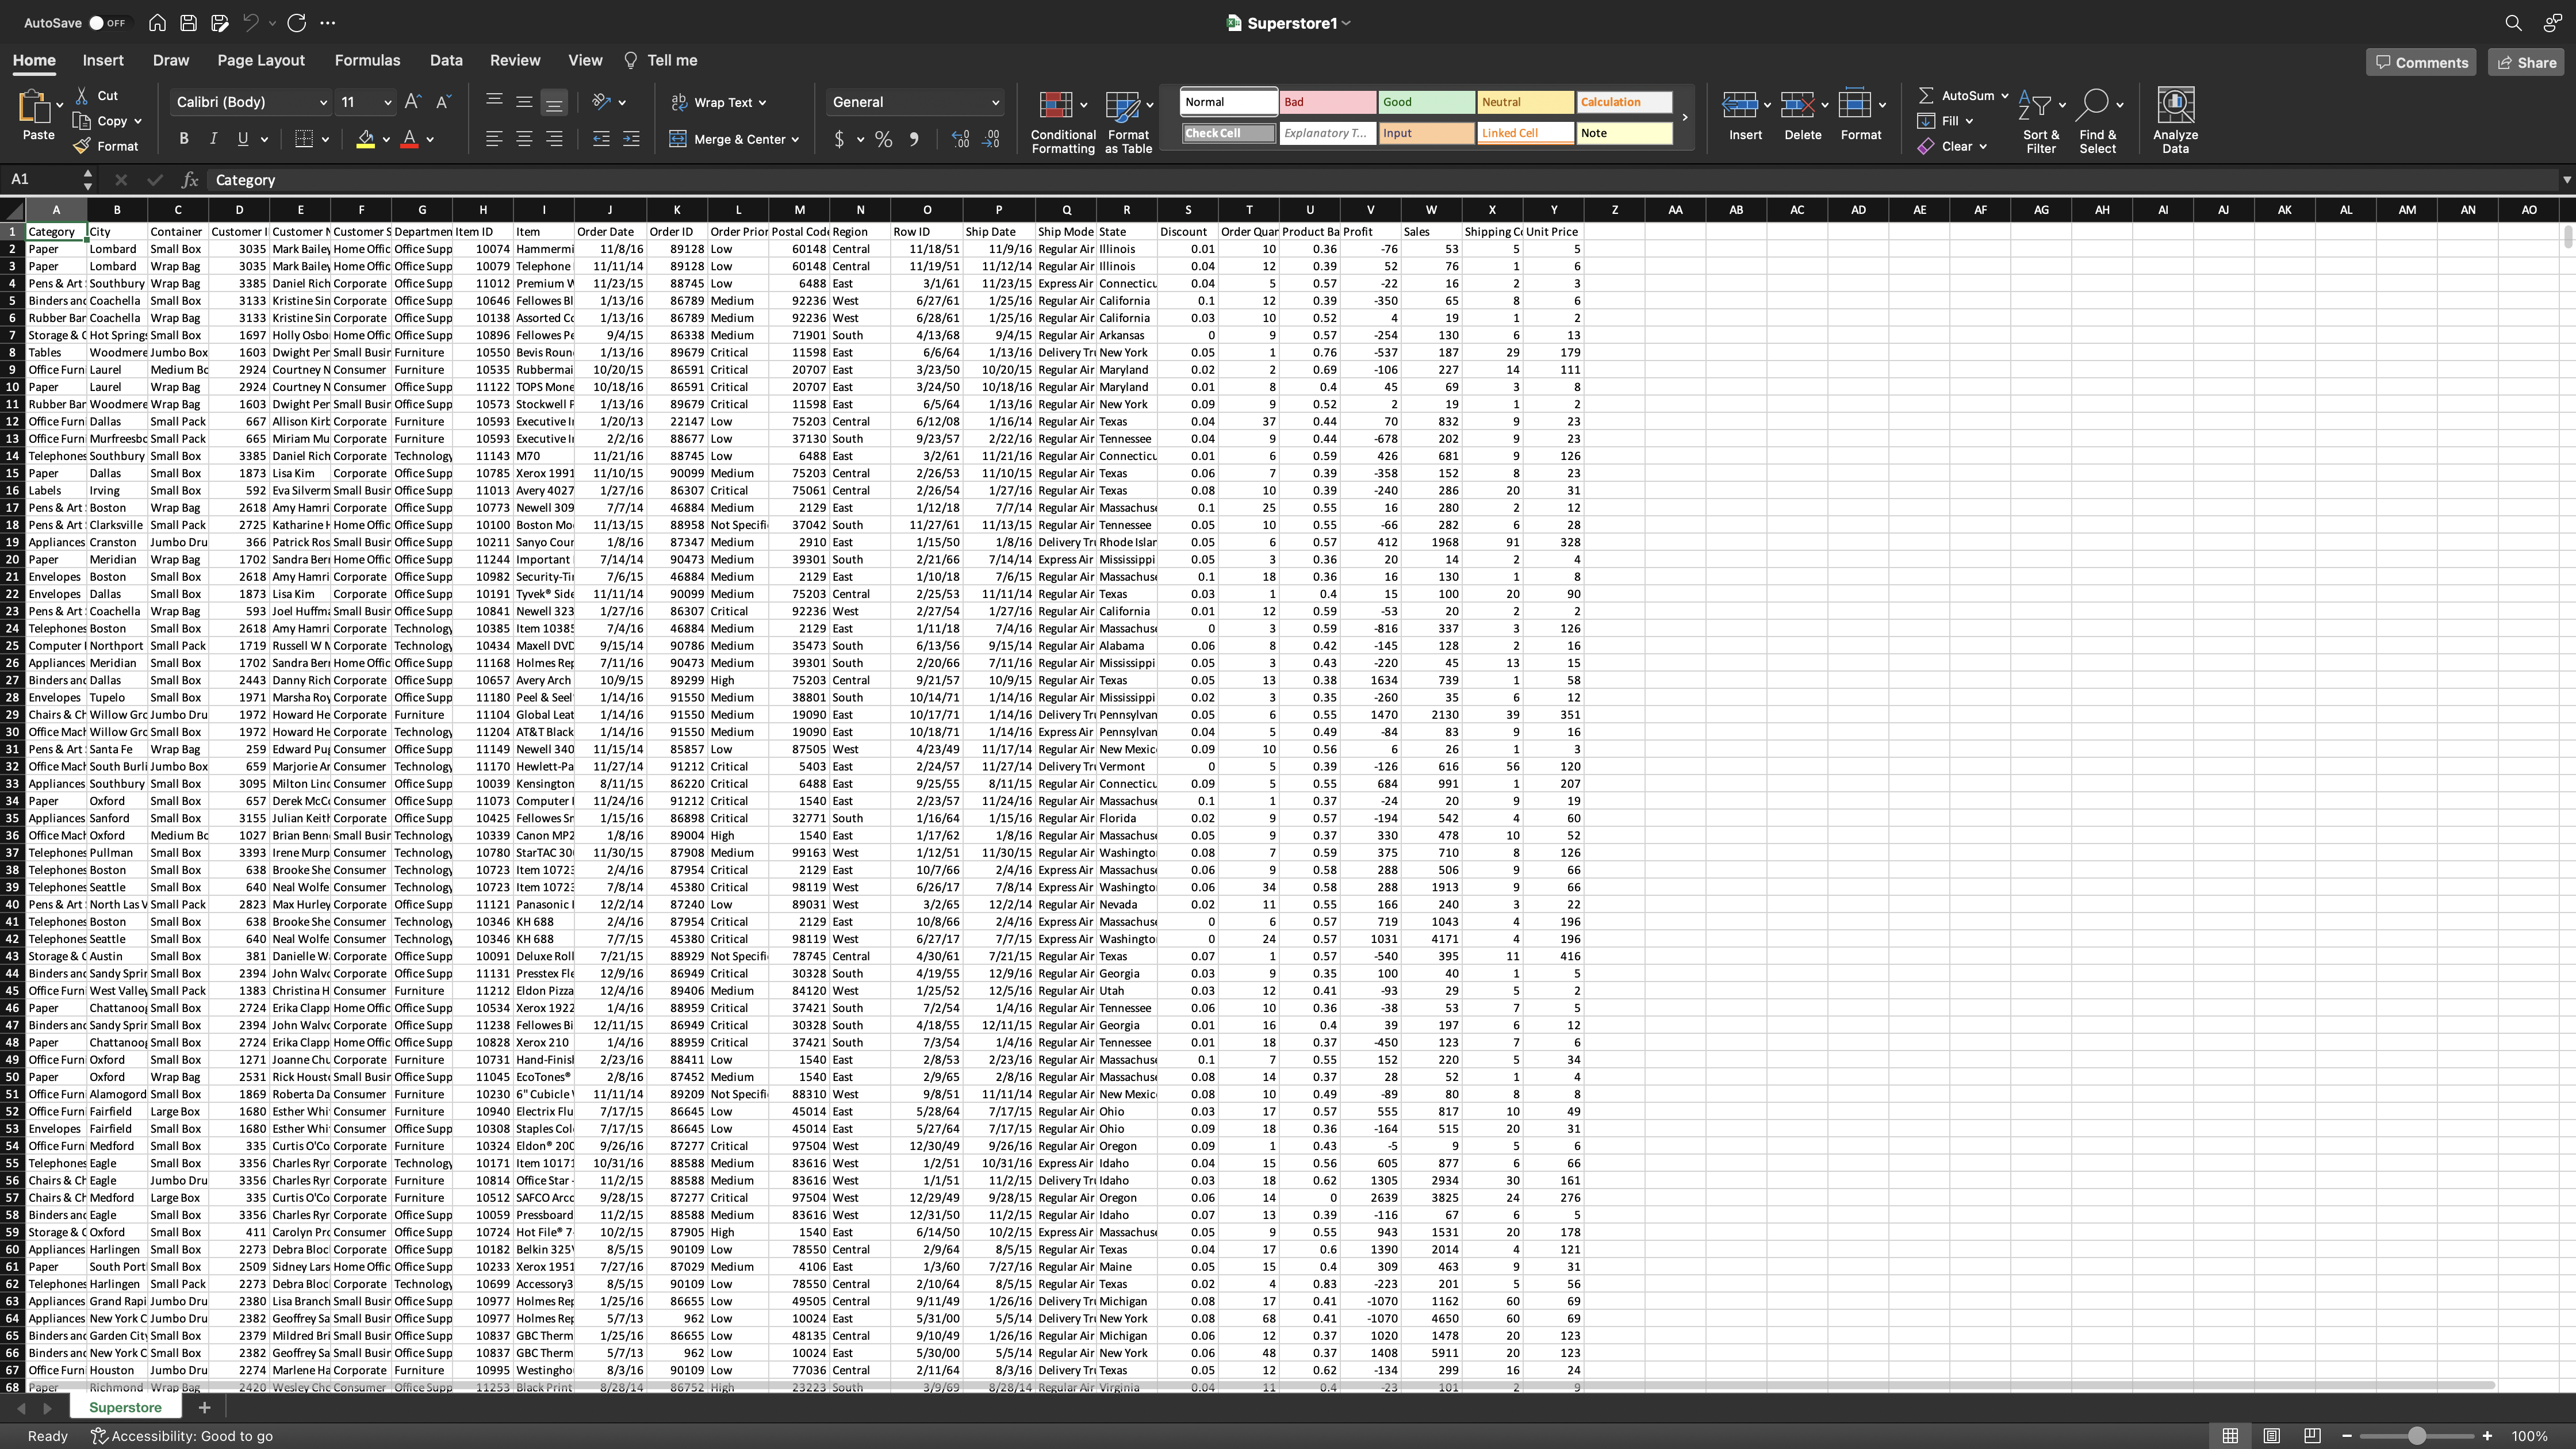
Task: Click the Increase Indent icon
Action: [631, 139]
